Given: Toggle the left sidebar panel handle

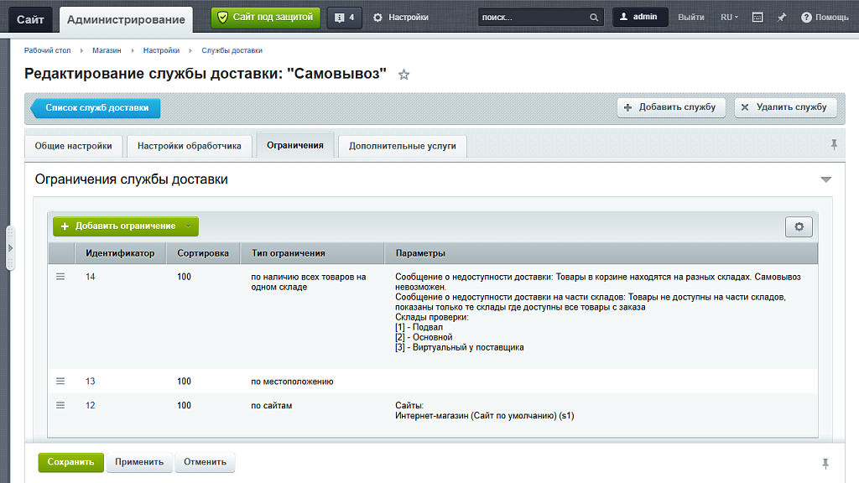Looking at the screenshot, I should click(x=10, y=248).
